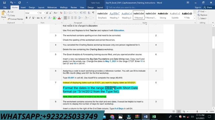This screenshot has width=215, height=120.
Task: Clear all formatting from the selection
Action: 61,13
